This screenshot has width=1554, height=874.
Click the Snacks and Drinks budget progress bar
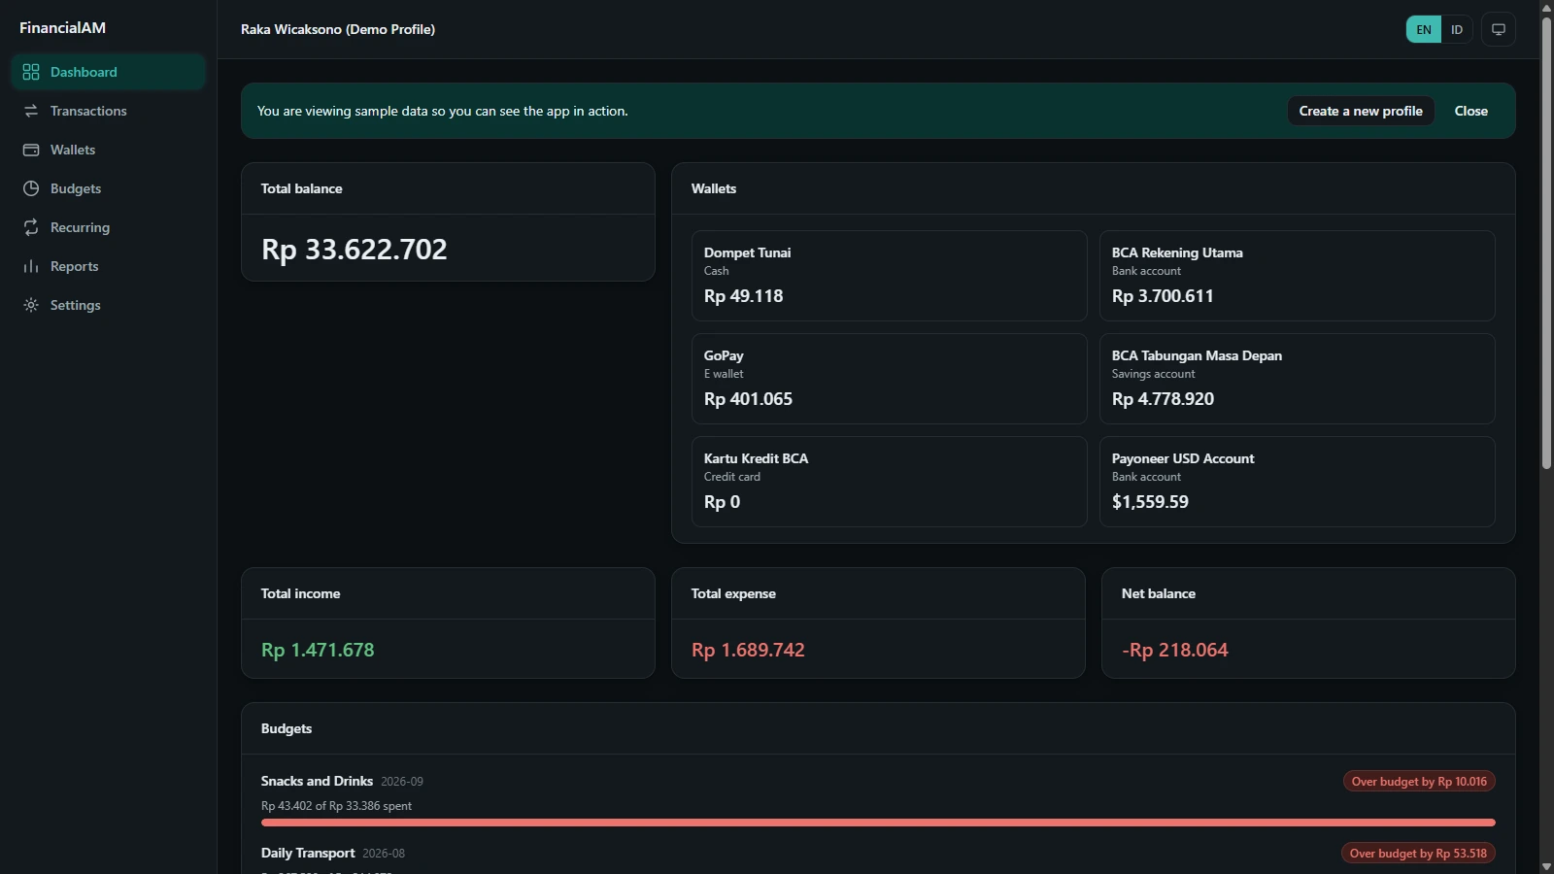coord(878,823)
